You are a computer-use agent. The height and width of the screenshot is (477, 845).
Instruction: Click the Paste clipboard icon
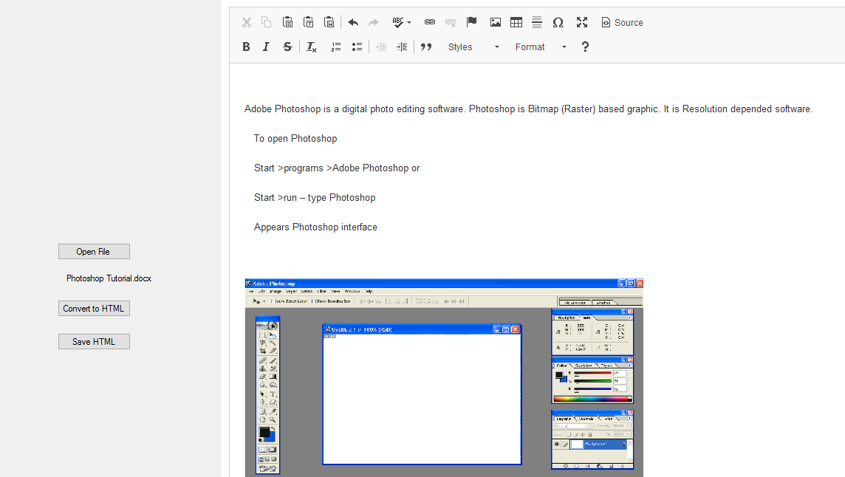tap(288, 22)
